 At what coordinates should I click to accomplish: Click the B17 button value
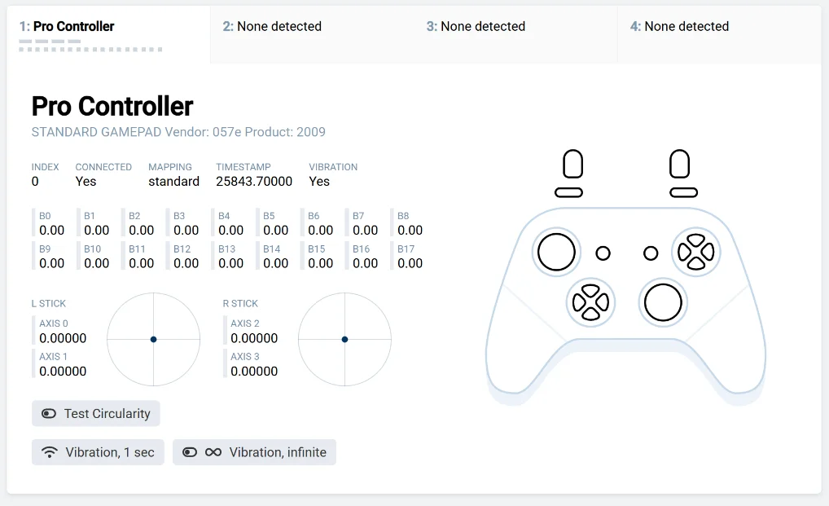coord(410,263)
